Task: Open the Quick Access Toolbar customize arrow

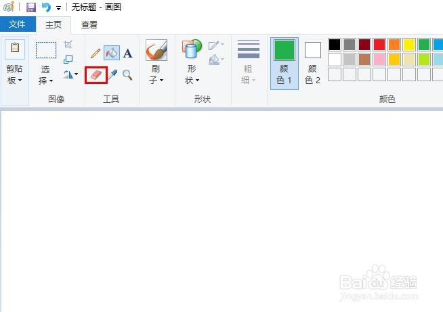Action: [58, 8]
